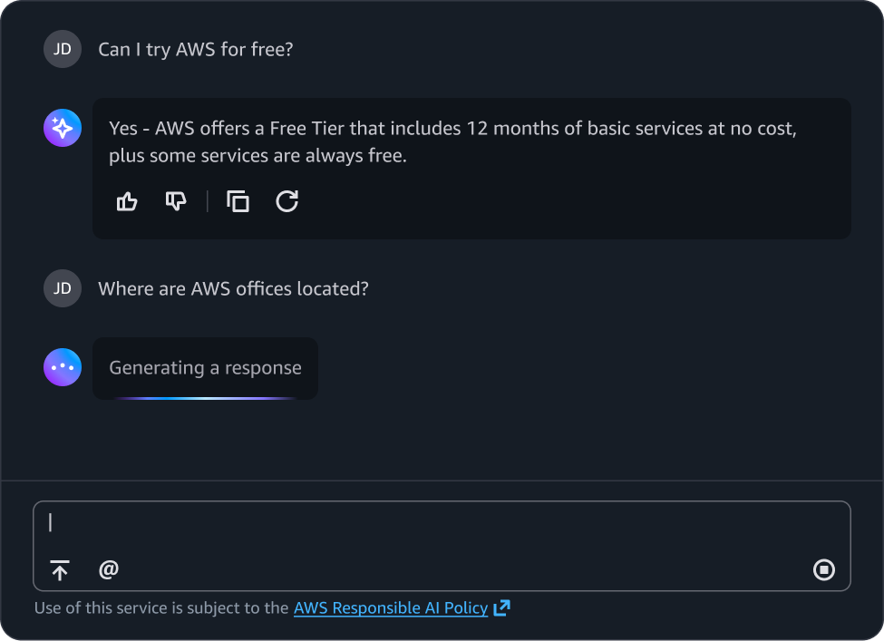
Task: Click into the prompt text input field
Action: [442, 523]
